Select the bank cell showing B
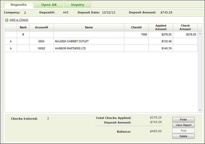 [23, 35]
